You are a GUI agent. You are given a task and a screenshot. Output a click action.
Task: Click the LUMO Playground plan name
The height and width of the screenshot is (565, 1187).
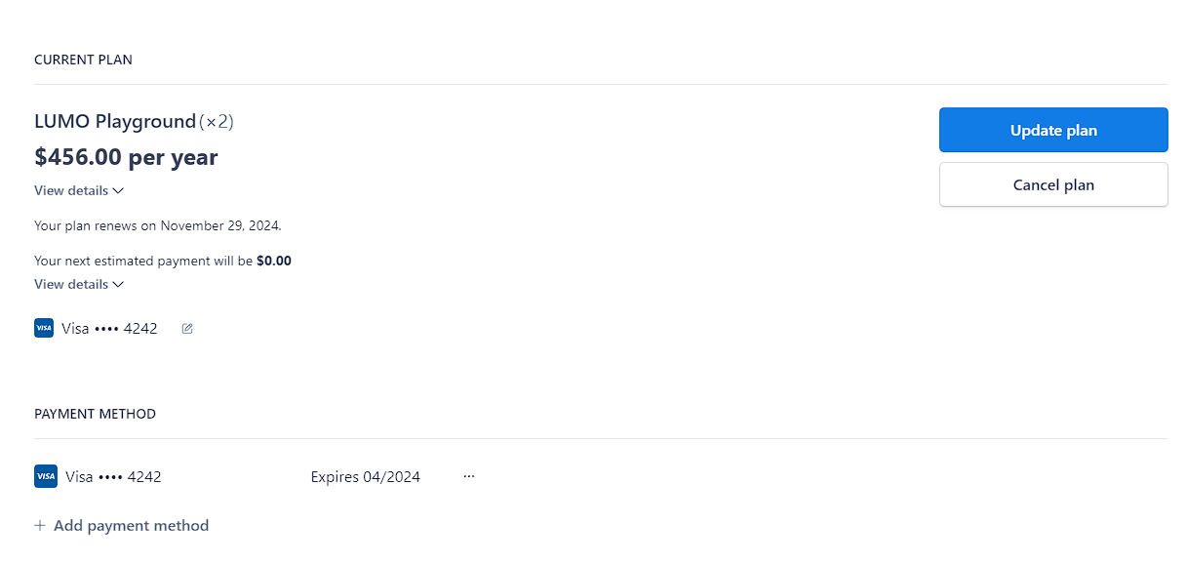tap(115, 121)
